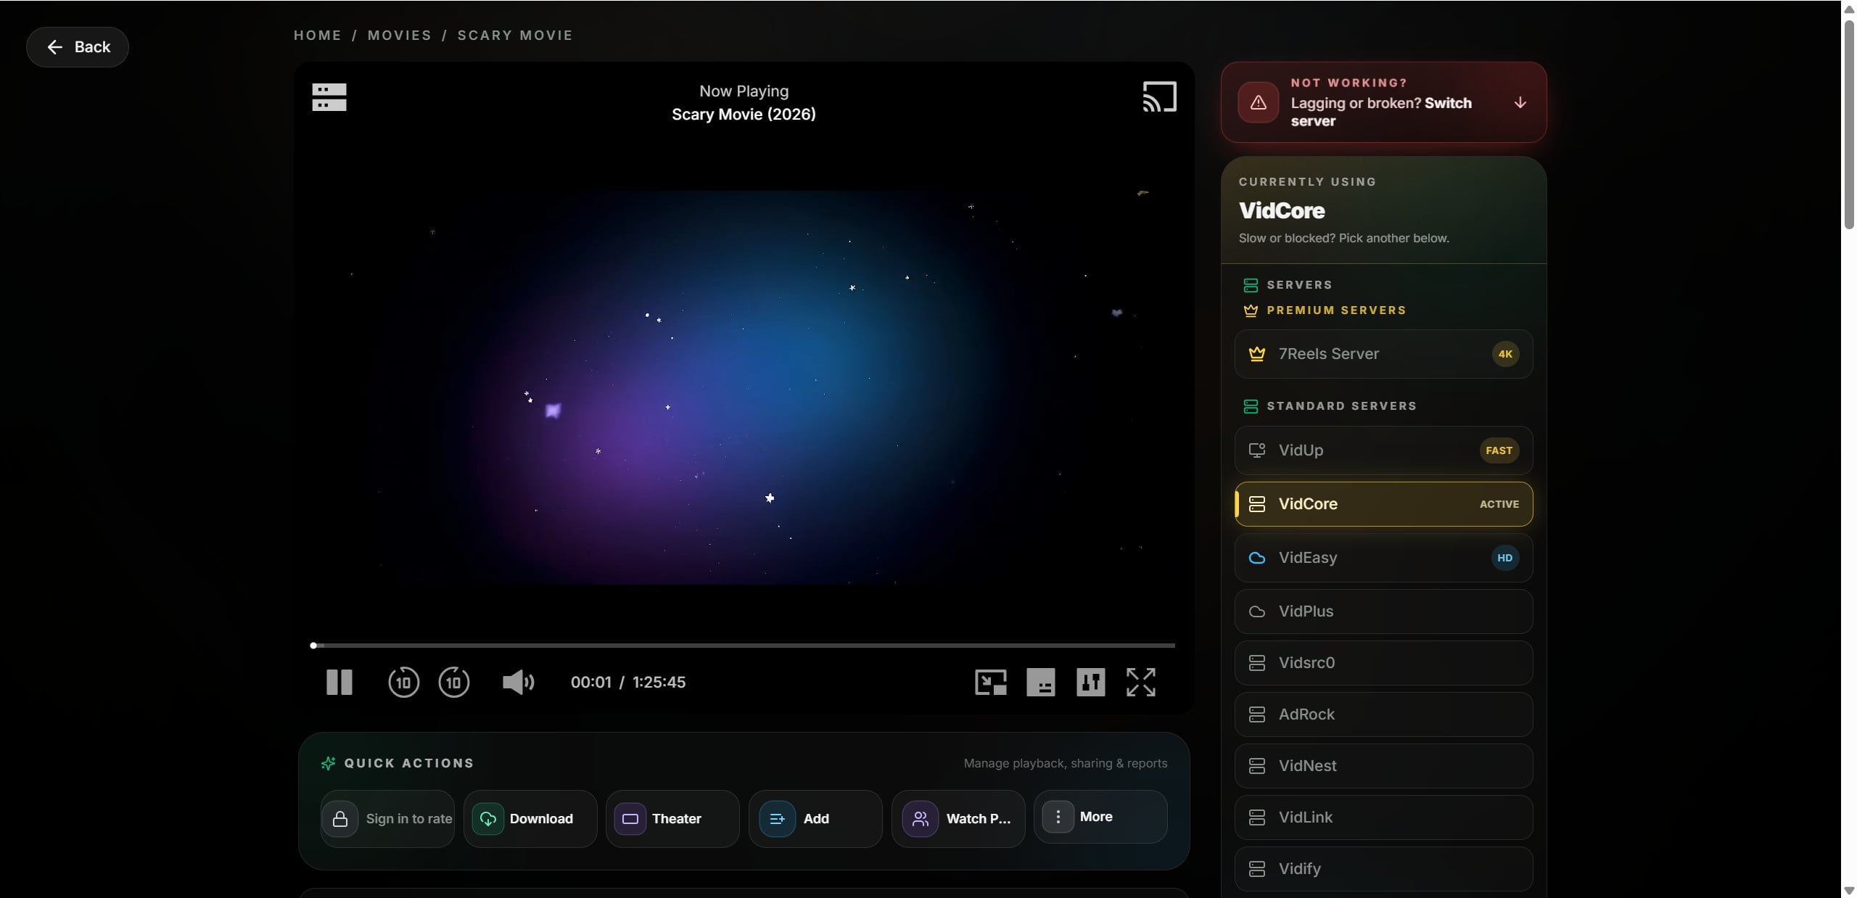Click the Download button
The height and width of the screenshot is (898, 1857).
pos(530,818)
